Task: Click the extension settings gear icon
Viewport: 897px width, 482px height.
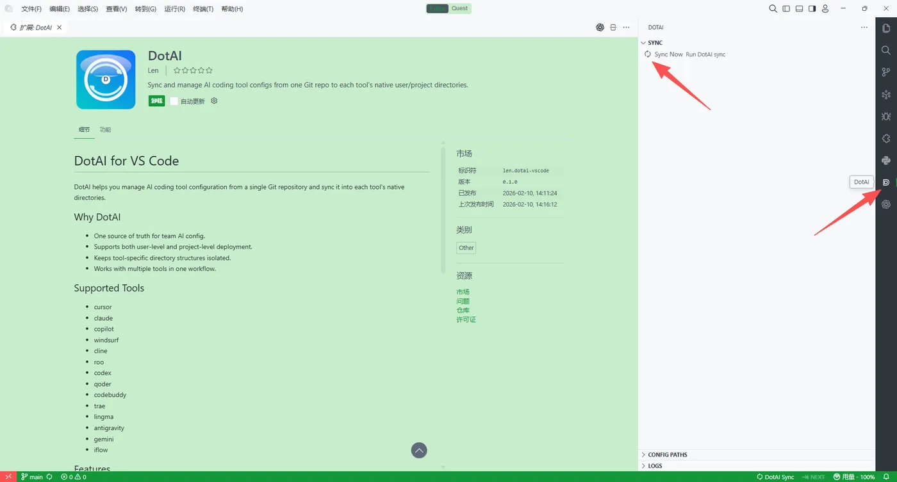Action: coord(214,101)
